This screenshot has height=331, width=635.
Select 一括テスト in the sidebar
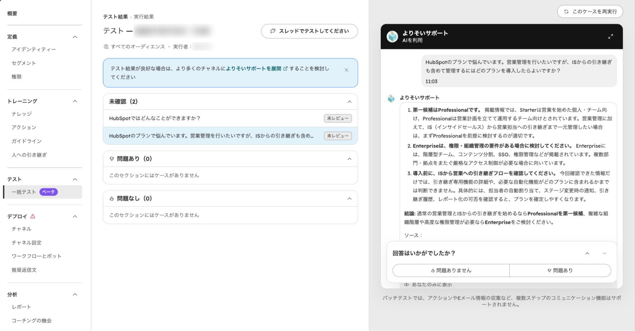point(43,192)
